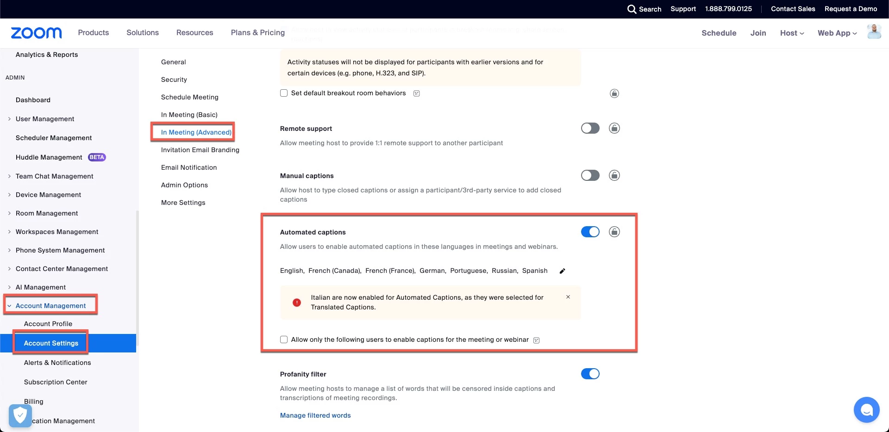Viewport: 889px width, 432px height.
Task: Disable Automated captions switch
Action: (x=590, y=232)
